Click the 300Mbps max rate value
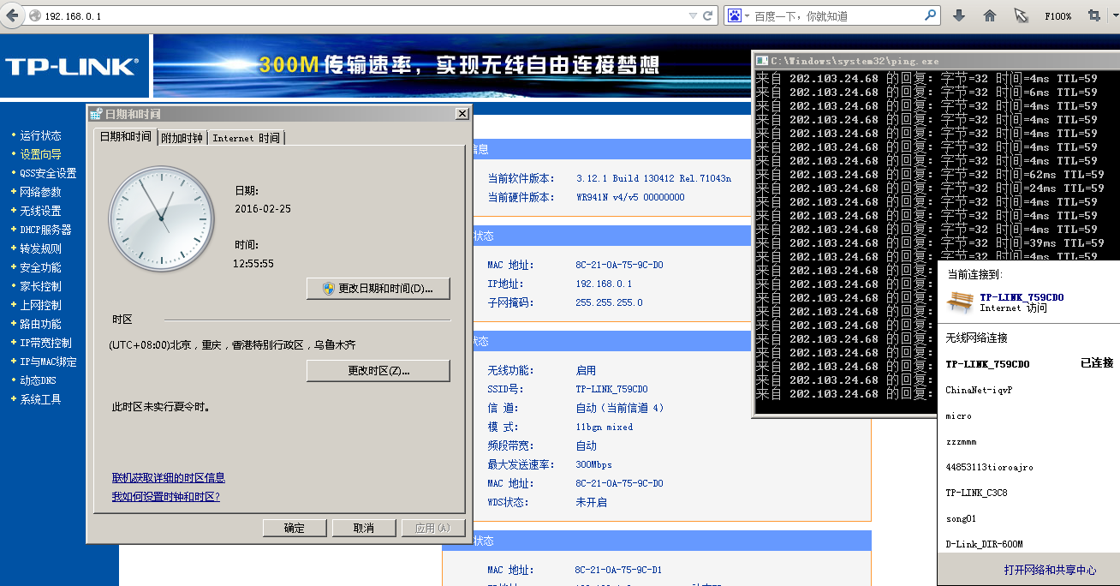1120x586 pixels. coord(594,464)
